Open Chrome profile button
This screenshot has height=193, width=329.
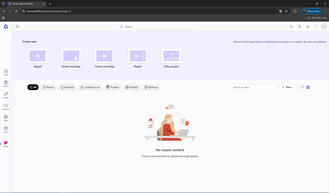pos(311,11)
